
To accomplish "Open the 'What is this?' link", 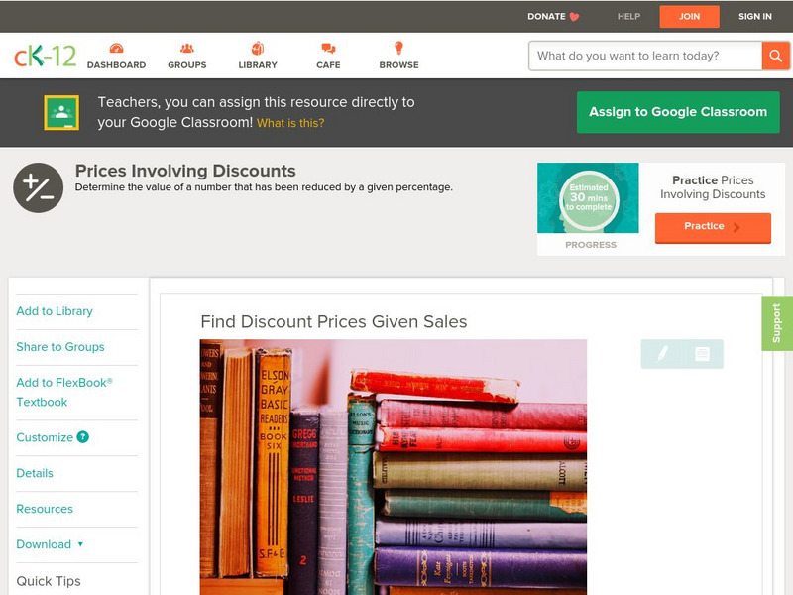I will pyautogui.click(x=290, y=123).
